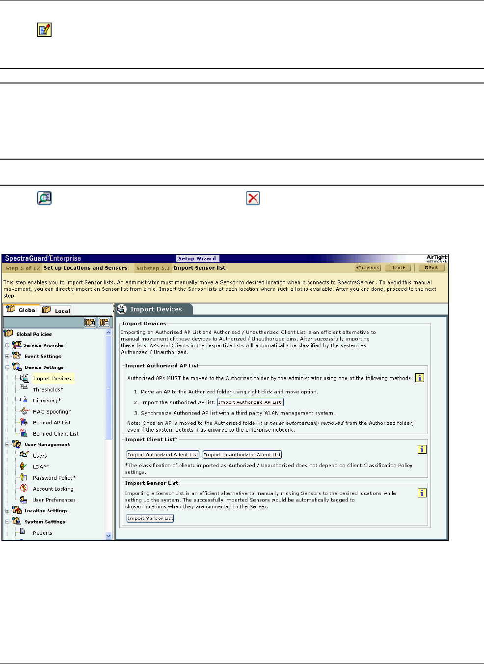
Task: Collapse the Device Settings node
Action: 7,367
